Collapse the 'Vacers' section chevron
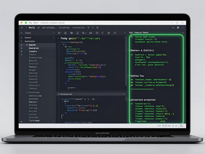Screen dimensions: 205x154 53,38
